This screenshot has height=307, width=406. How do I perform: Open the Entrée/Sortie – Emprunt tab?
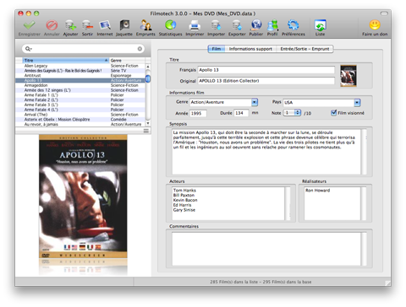point(304,49)
